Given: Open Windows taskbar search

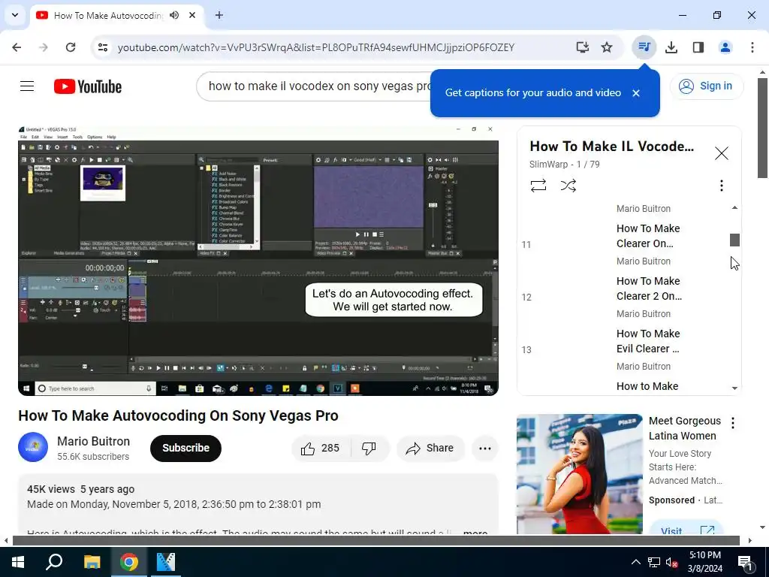Looking at the screenshot, I should click(x=54, y=562).
